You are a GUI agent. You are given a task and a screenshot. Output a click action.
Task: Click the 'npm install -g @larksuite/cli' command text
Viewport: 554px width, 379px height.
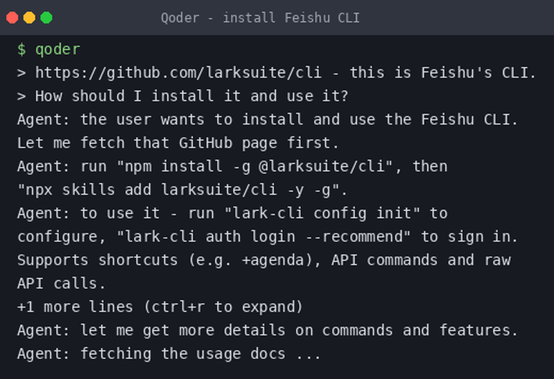click(255, 167)
